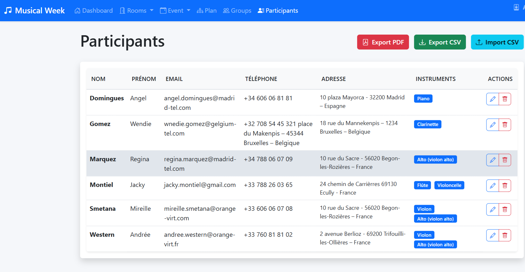
Task: Click the Musical Week logo
Action: point(34,10)
